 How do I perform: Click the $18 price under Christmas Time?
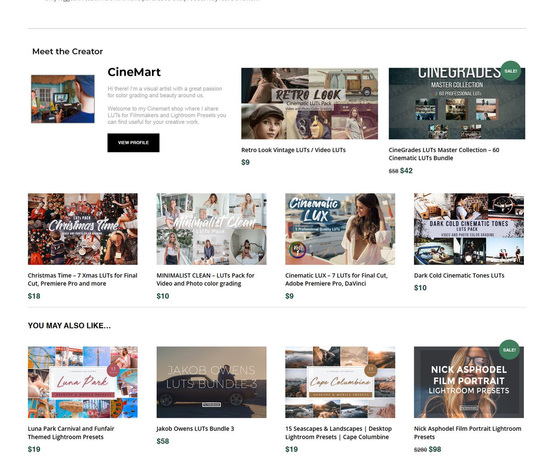tap(34, 296)
